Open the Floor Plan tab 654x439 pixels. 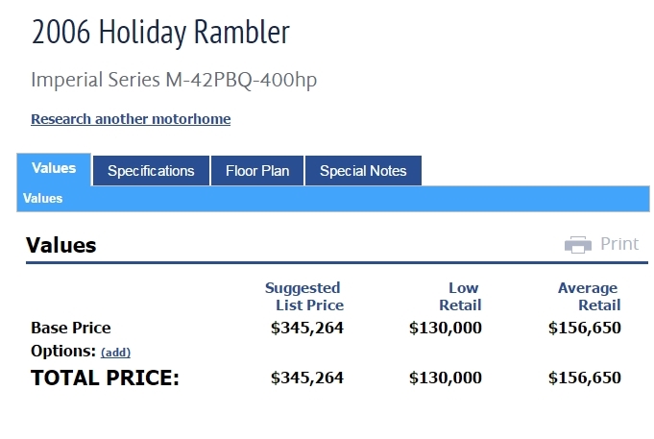(x=257, y=171)
